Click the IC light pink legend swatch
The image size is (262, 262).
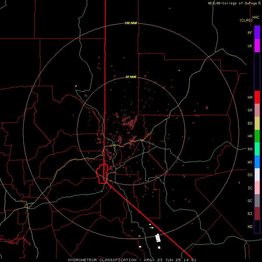click(257, 188)
